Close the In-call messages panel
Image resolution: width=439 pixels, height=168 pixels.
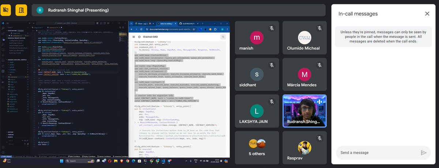click(427, 14)
